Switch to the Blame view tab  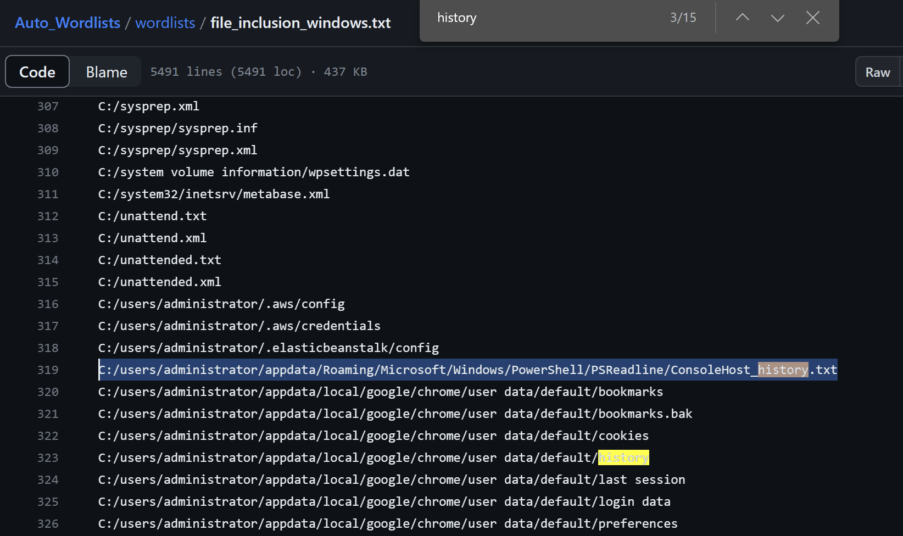coord(106,72)
